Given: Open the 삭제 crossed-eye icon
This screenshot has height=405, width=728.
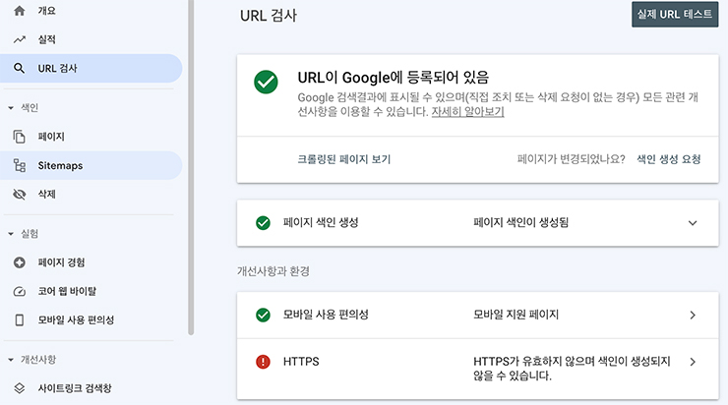Looking at the screenshot, I should [19, 194].
